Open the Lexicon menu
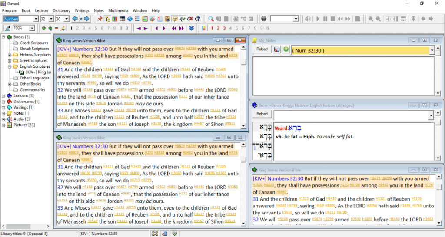This screenshot has height=237, width=445. tap(41, 10)
